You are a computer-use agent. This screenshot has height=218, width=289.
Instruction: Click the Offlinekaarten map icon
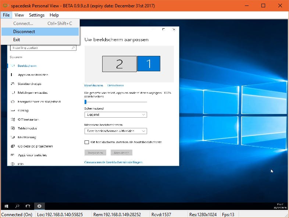[13, 119]
